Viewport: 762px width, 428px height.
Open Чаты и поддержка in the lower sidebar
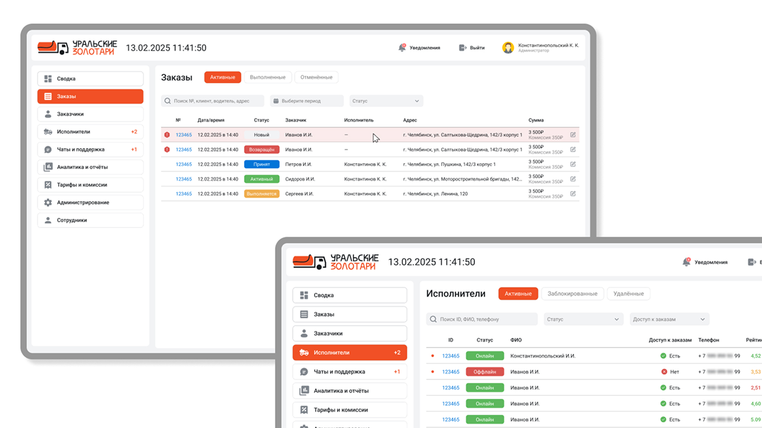pyautogui.click(x=349, y=372)
